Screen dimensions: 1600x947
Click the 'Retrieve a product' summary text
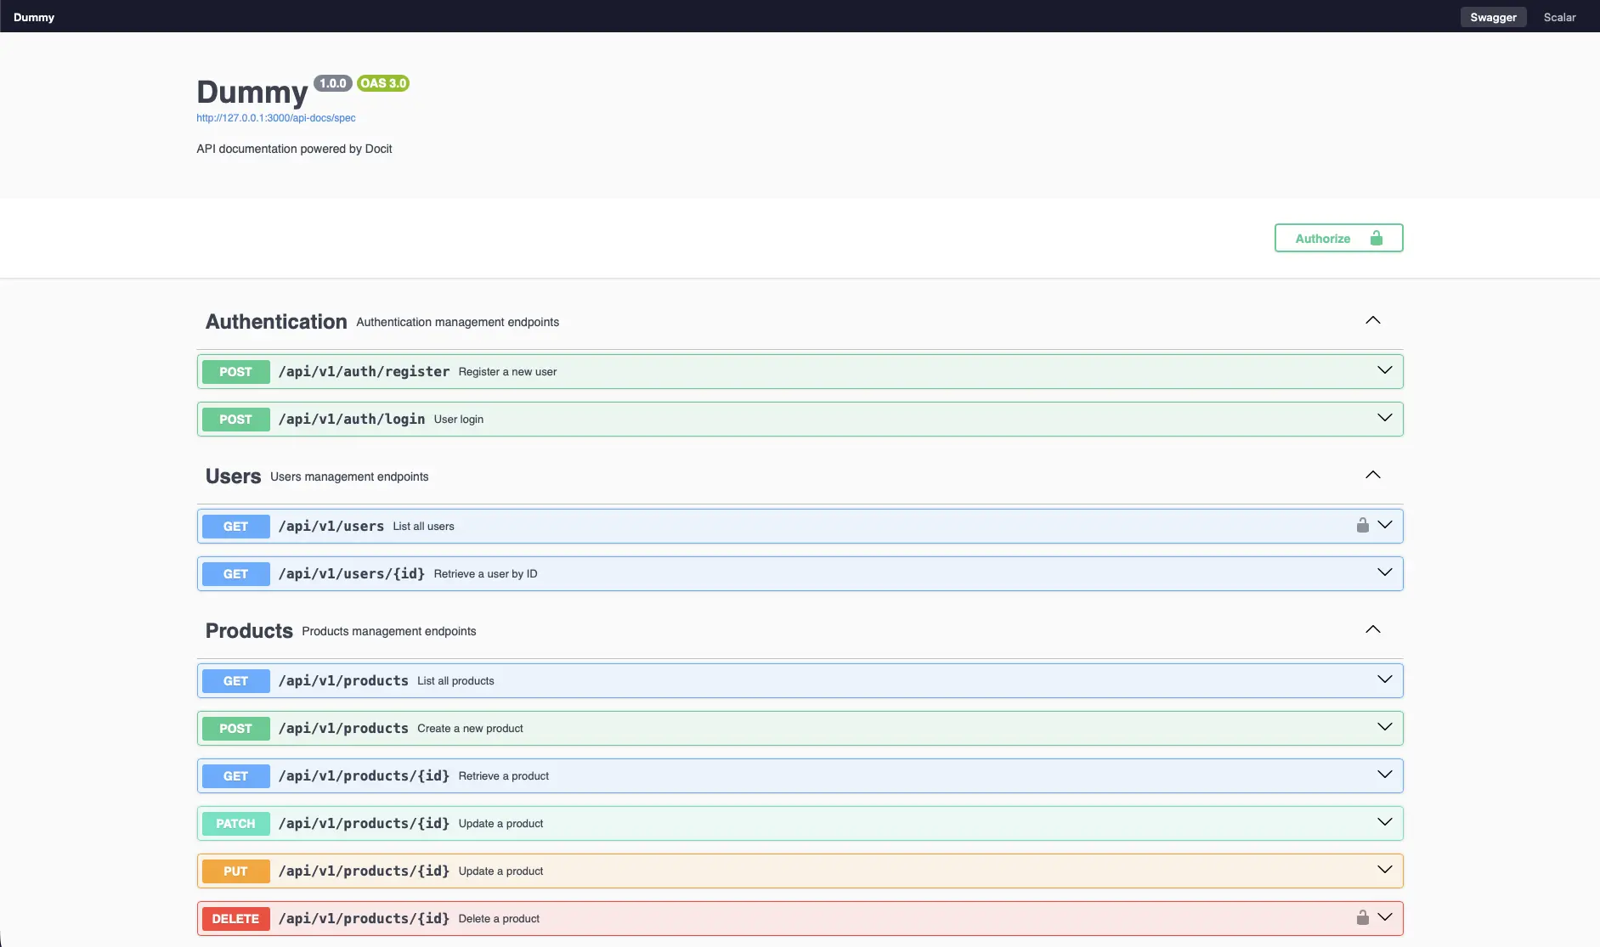coord(504,776)
